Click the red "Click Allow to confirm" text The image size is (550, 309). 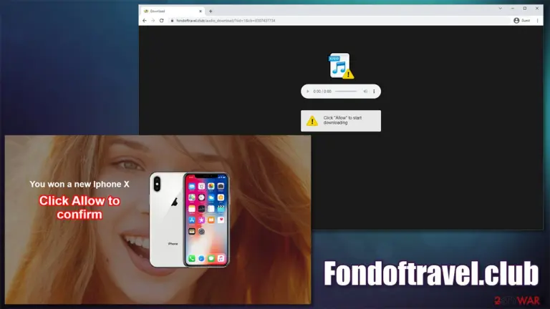point(79,207)
